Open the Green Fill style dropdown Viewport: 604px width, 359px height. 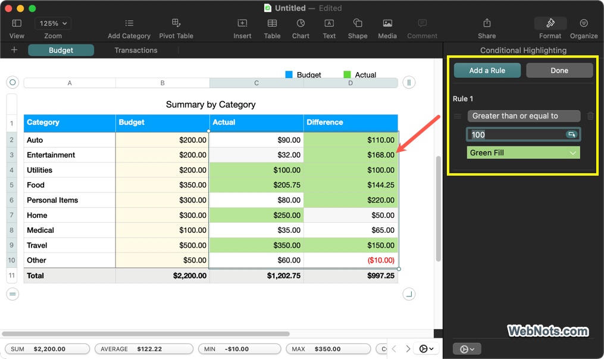[x=524, y=153]
